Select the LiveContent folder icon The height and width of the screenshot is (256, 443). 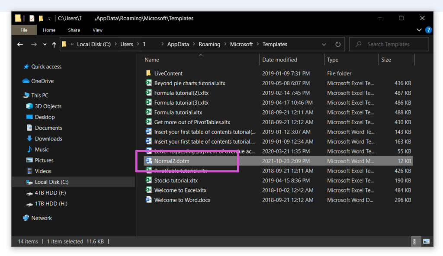pos(148,73)
